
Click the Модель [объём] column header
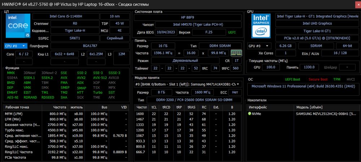pos(326,107)
